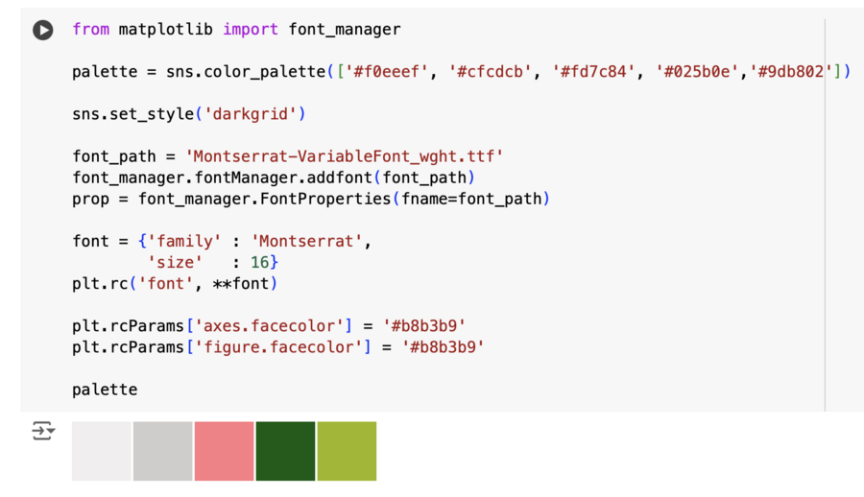Screen dimensions: 864x497
Task: Click the 'darkgrid' style string
Action: pyautogui.click(x=253, y=114)
